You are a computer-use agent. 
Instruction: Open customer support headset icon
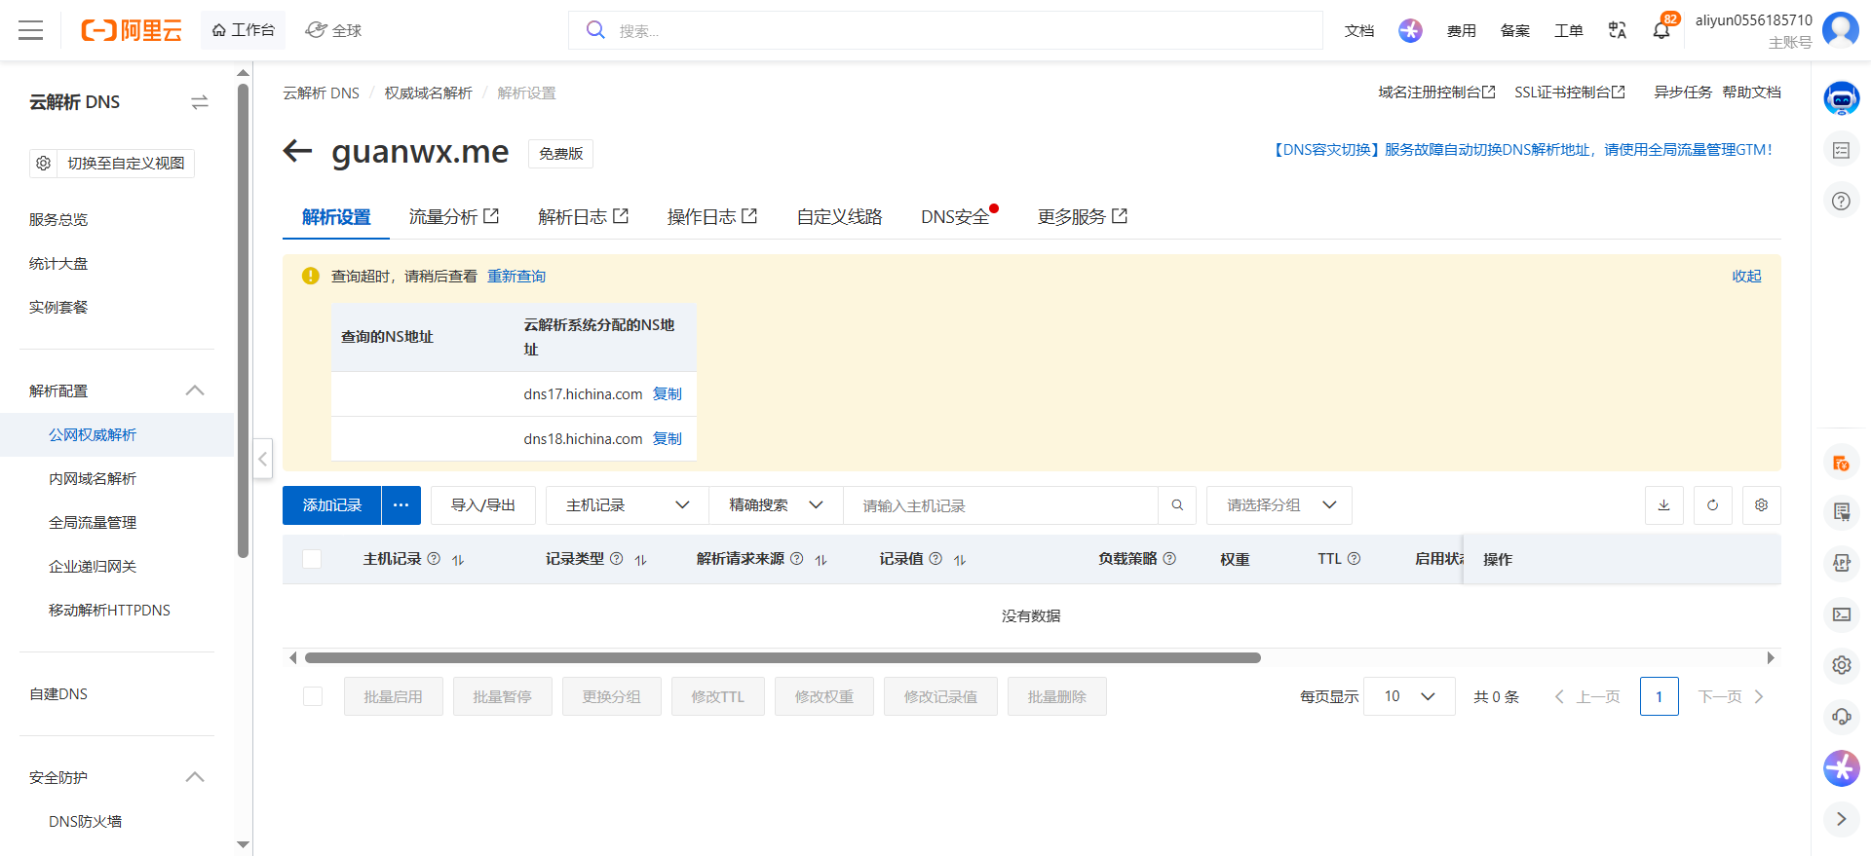pyautogui.click(x=1841, y=717)
